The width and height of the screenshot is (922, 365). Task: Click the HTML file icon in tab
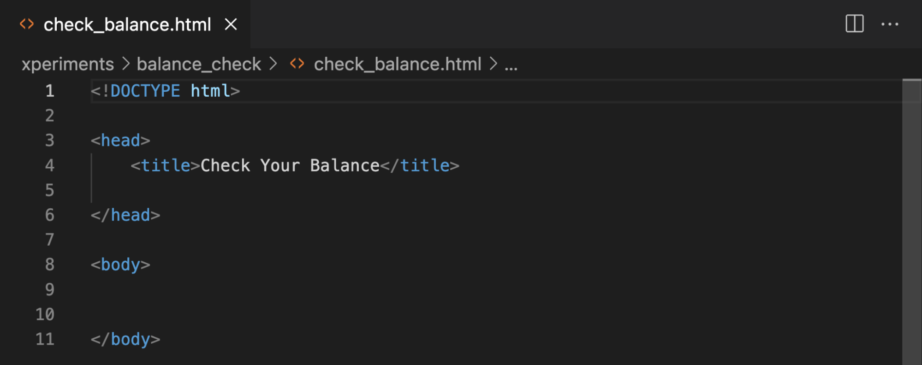click(x=27, y=24)
